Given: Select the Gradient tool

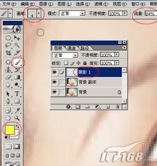Looking at the screenshot, I should coord(17,77).
